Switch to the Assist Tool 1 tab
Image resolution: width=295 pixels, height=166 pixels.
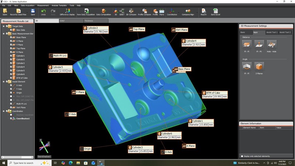point(272,32)
